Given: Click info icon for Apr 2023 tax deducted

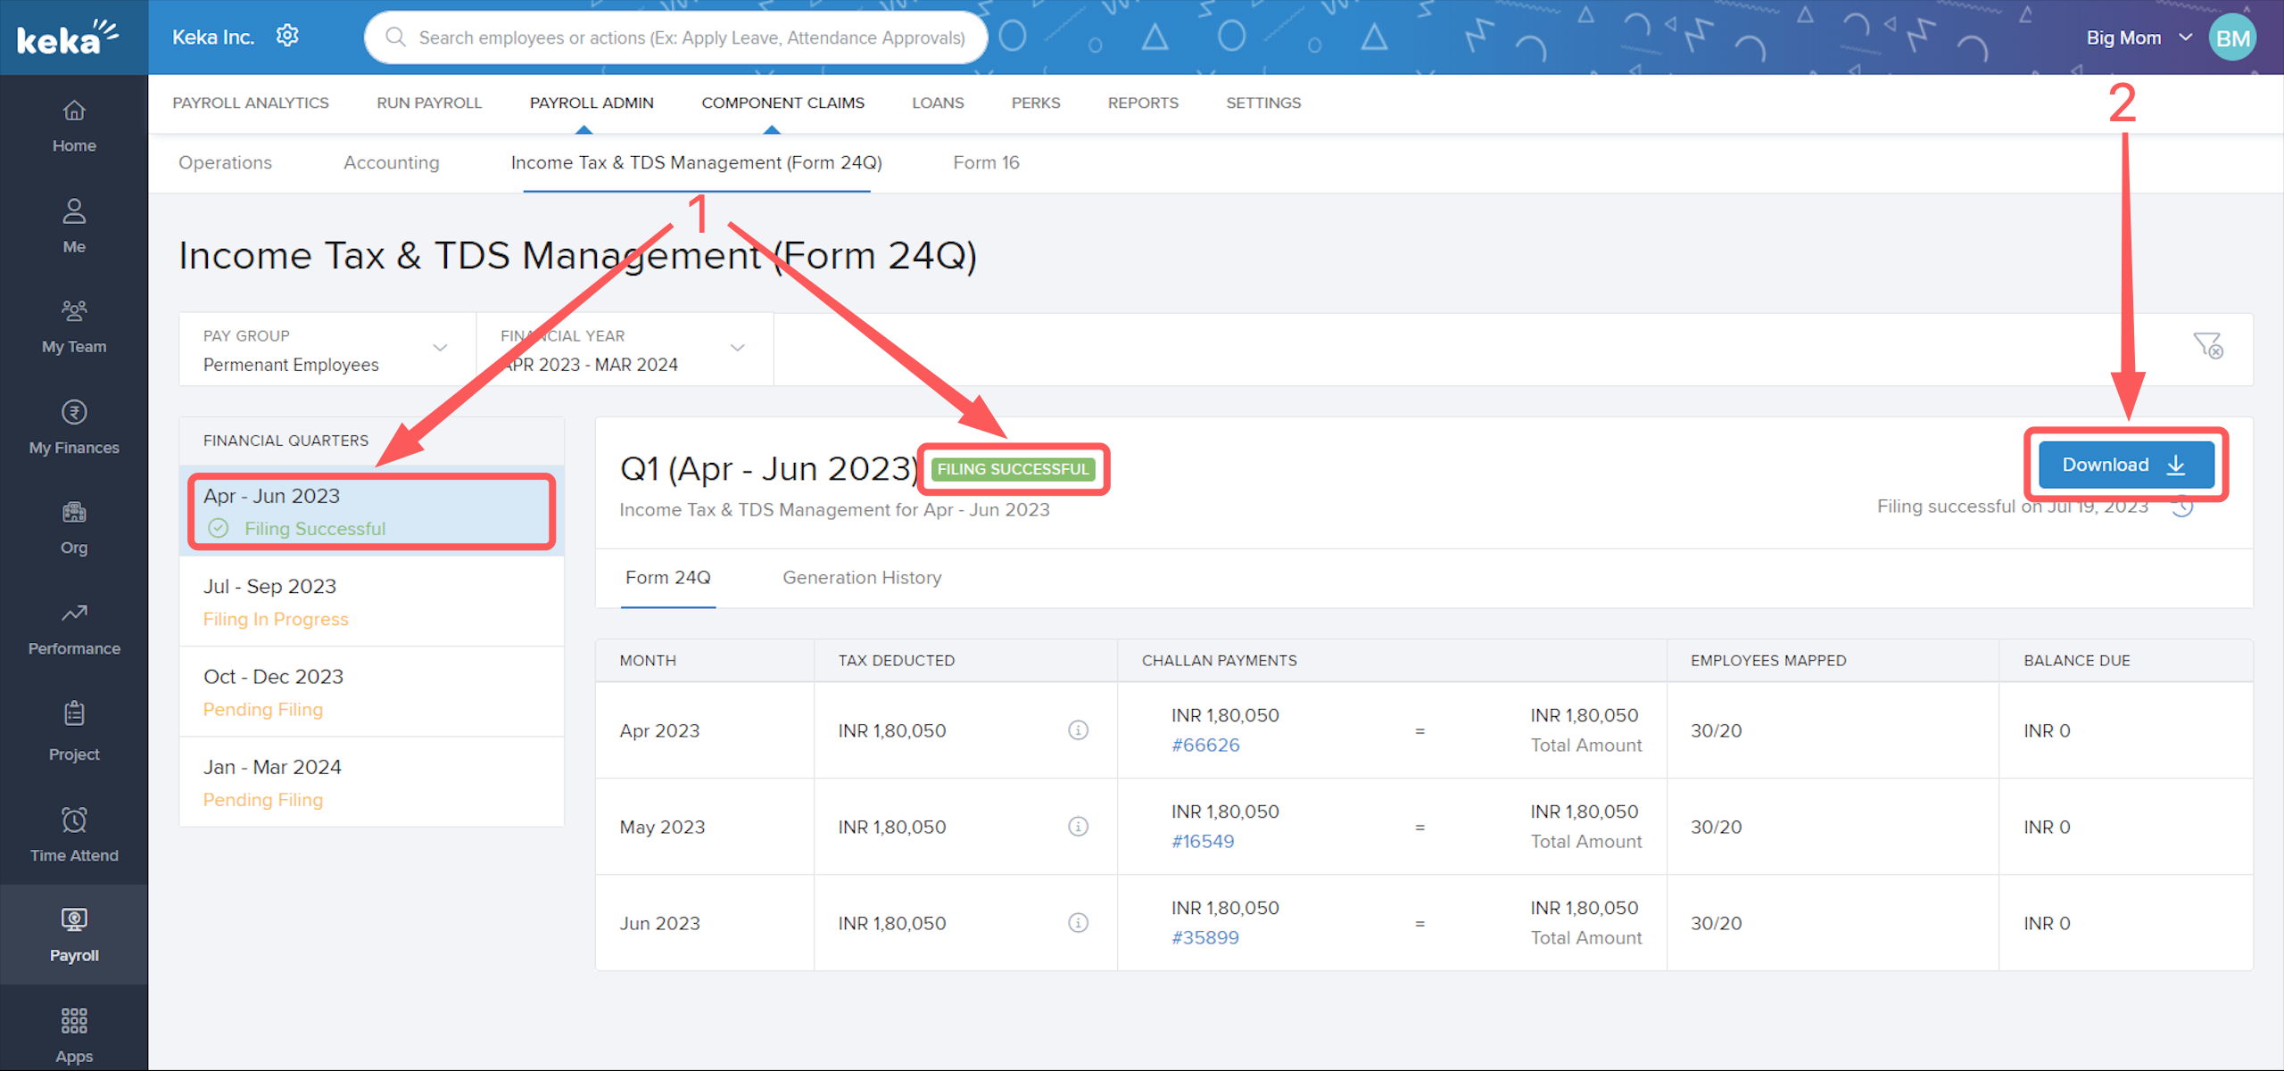Looking at the screenshot, I should pyautogui.click(x=1078, y=730).
